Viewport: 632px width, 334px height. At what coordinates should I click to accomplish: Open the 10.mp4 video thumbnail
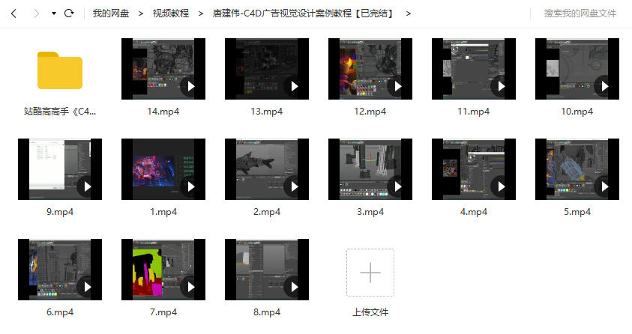pyautogui.click(x=577, y=69)
